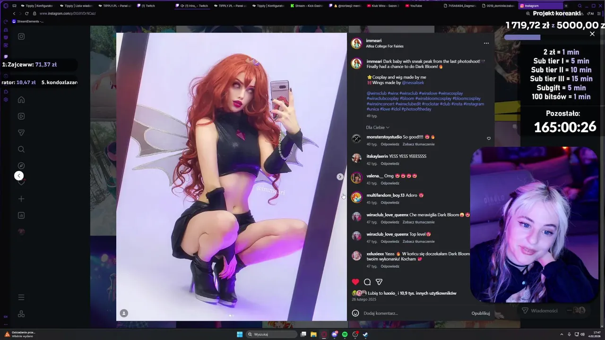Click the comment speech bubble icon

pos(367,282)
